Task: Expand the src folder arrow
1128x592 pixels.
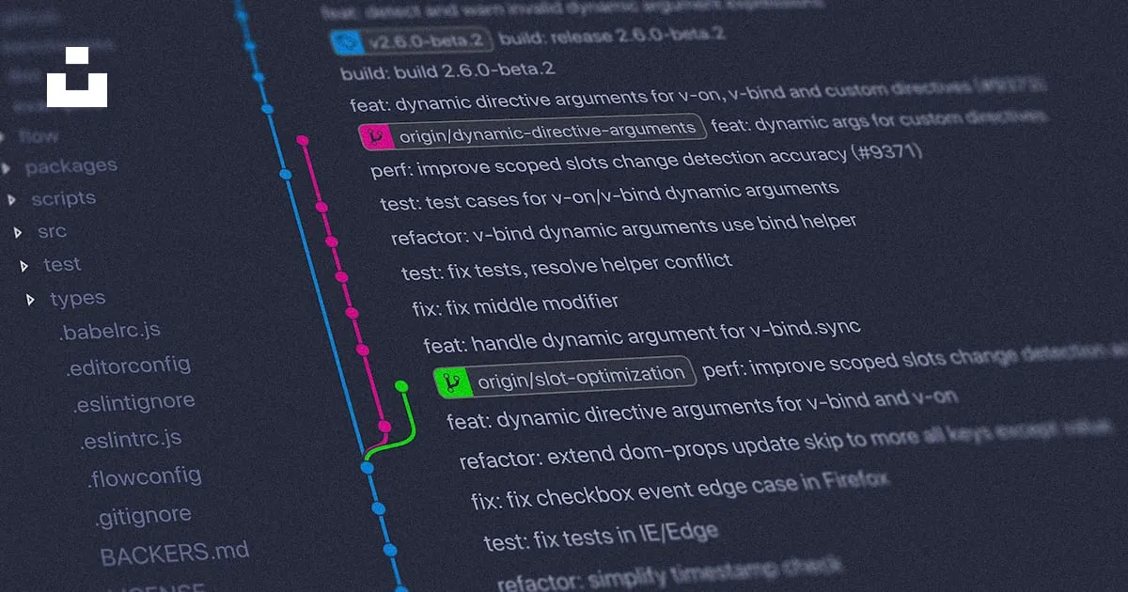Action: click(18, 232)
